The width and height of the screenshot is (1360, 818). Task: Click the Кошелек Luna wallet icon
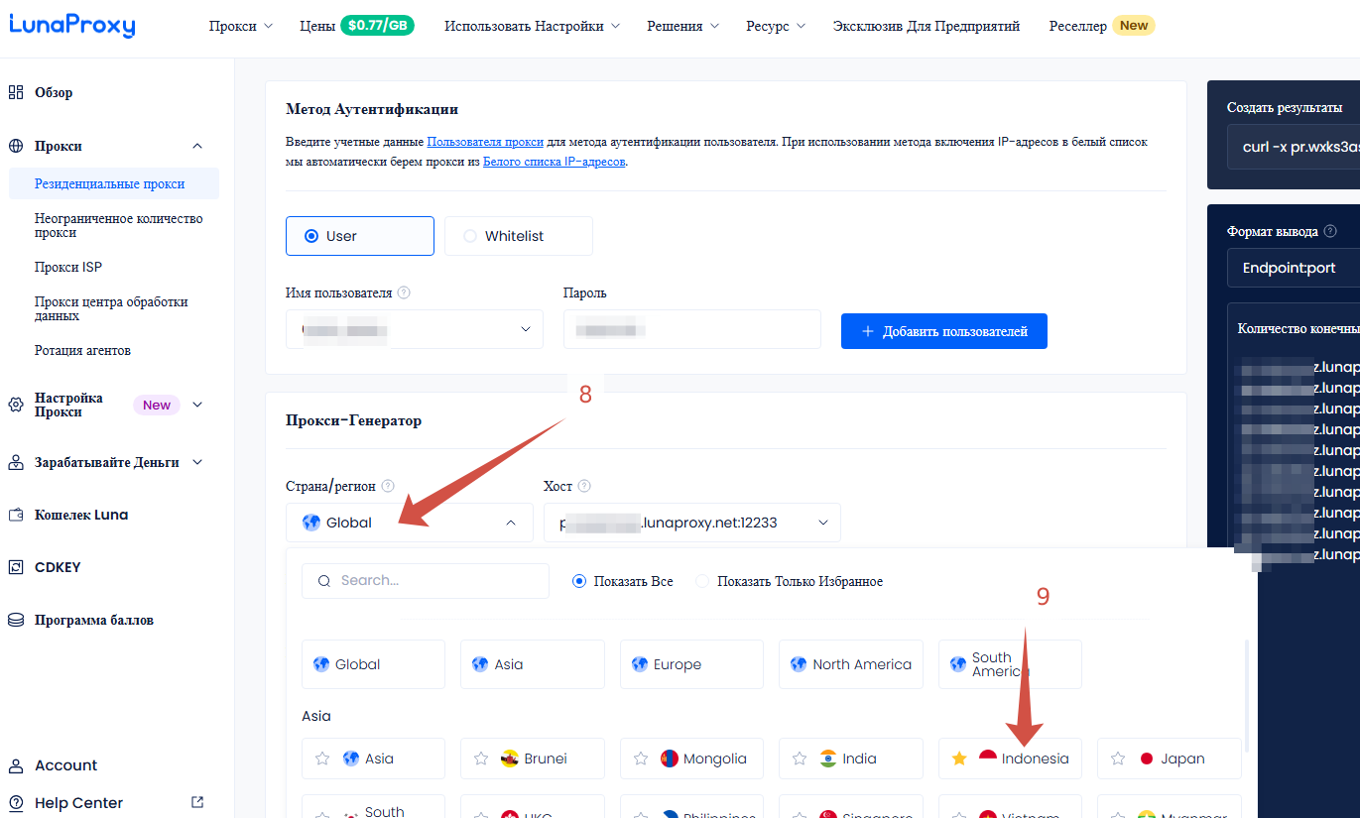(16, 516)
